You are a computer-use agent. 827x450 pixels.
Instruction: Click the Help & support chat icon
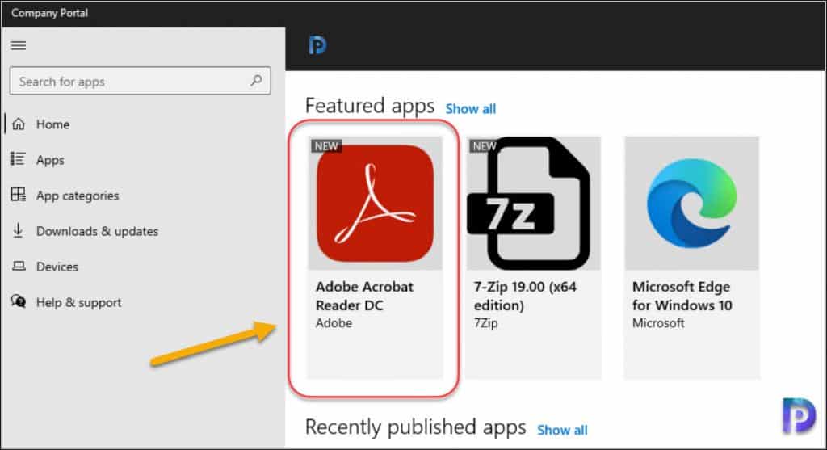19,302
